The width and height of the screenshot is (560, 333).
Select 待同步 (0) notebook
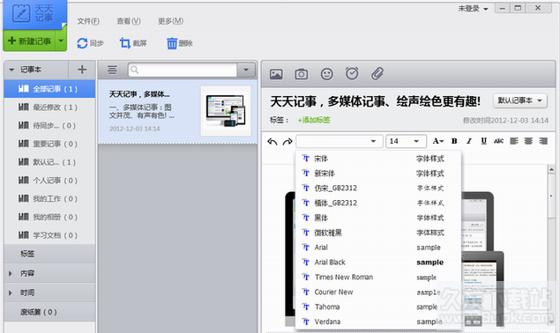pos(49,126)
